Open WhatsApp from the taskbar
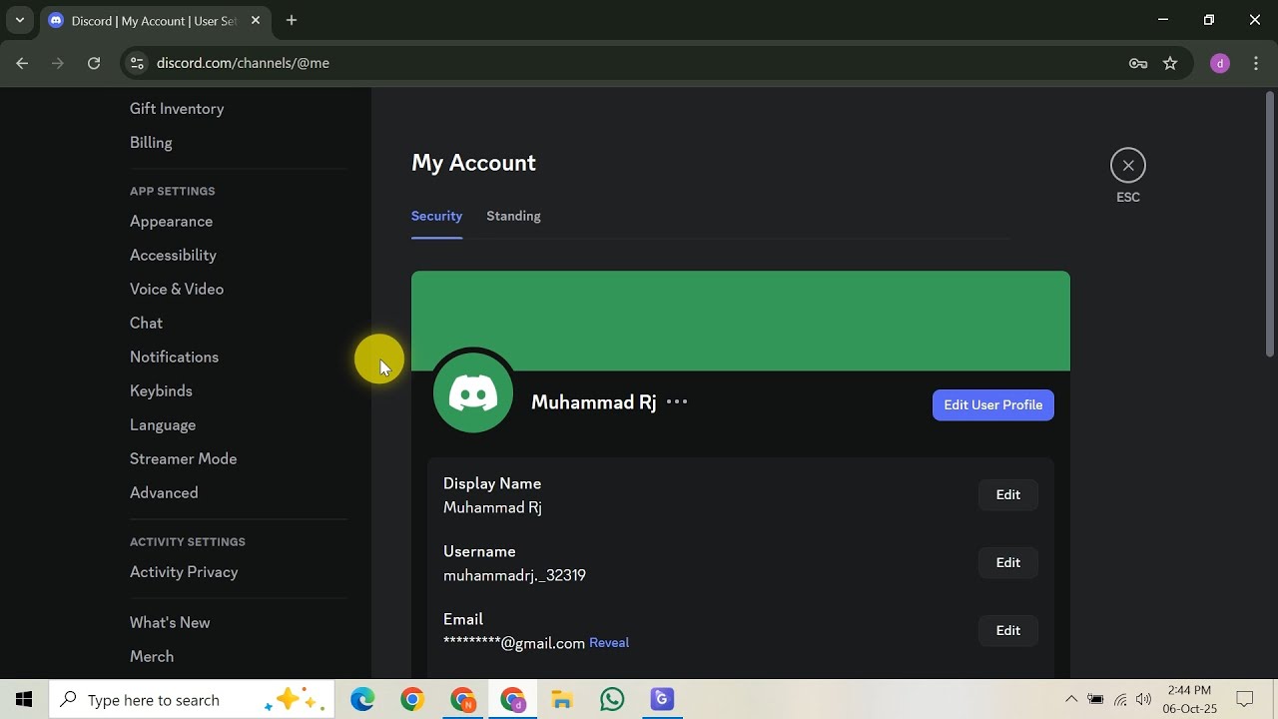 click(612, 700)
